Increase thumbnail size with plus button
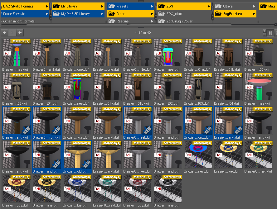This screenshot has height=209, width=277. coord(265,31)
